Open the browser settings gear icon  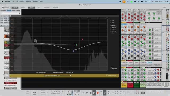pos(19,13)
